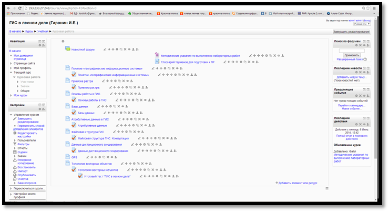The image size is (389, 212).
Task: Open Учебная breadcrumb link
Action: (43, 32)
